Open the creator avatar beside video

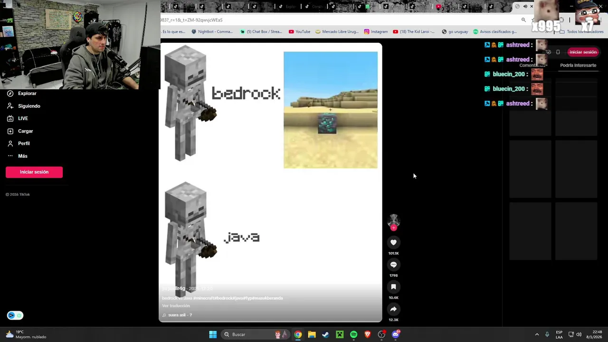pyautogui.click(x=393, y=221)
